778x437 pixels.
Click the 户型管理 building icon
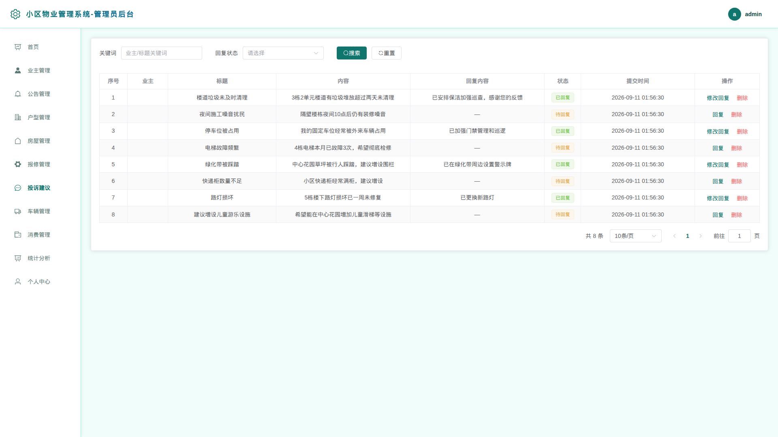pyautogui.click(x=18, y=117)
